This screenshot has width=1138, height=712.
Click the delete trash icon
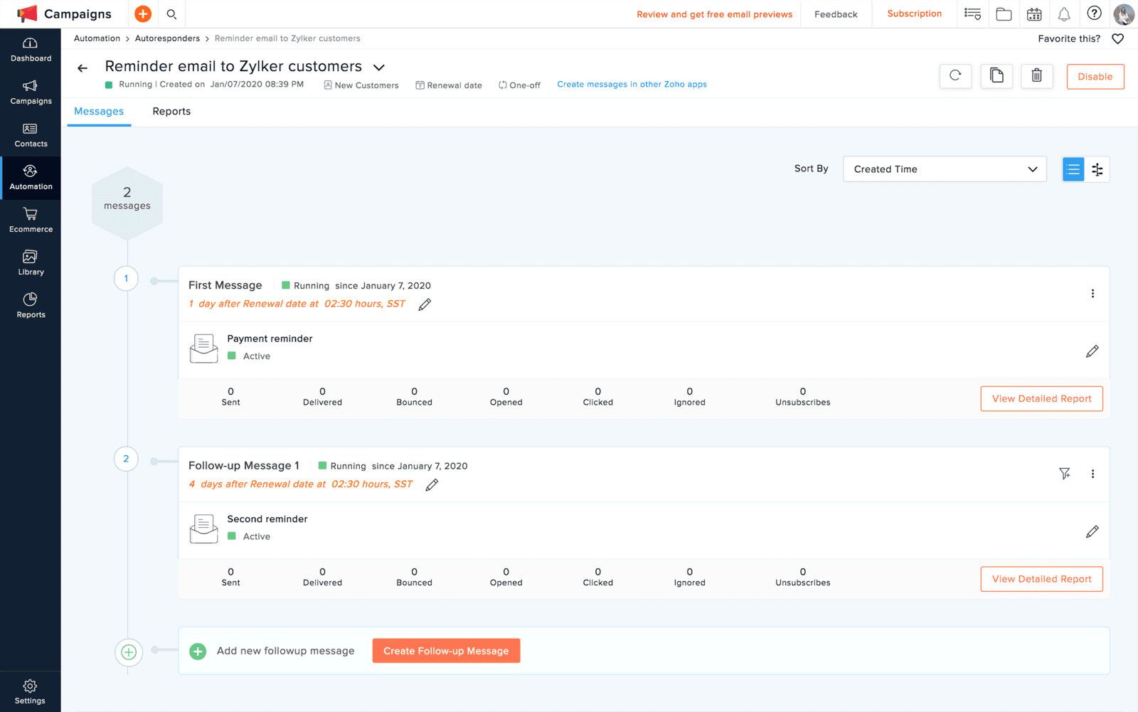(x=1037, y=76)
